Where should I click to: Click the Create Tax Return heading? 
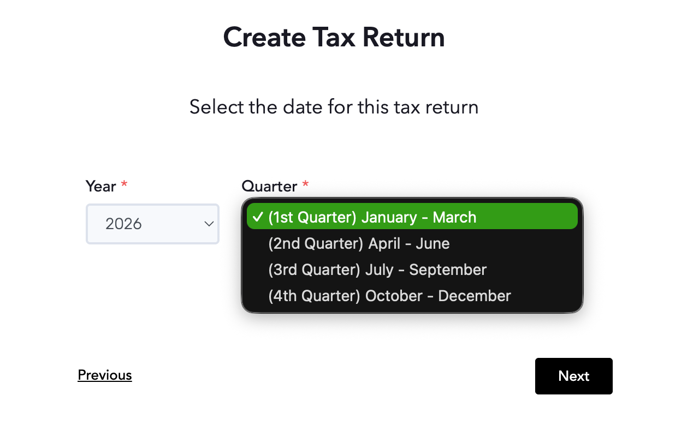(334, 38)
